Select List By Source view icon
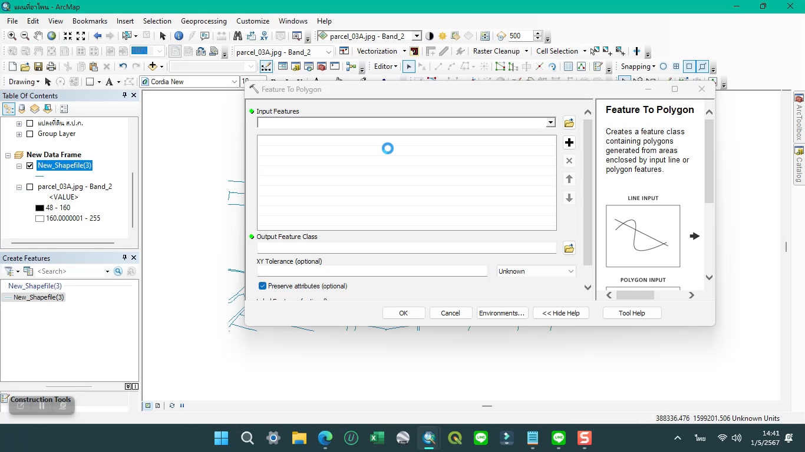 [x=22, y=109]
